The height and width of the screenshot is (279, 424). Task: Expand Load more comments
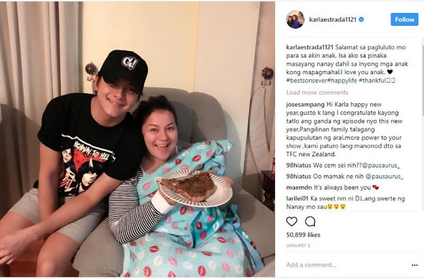[x=317, y=93]
